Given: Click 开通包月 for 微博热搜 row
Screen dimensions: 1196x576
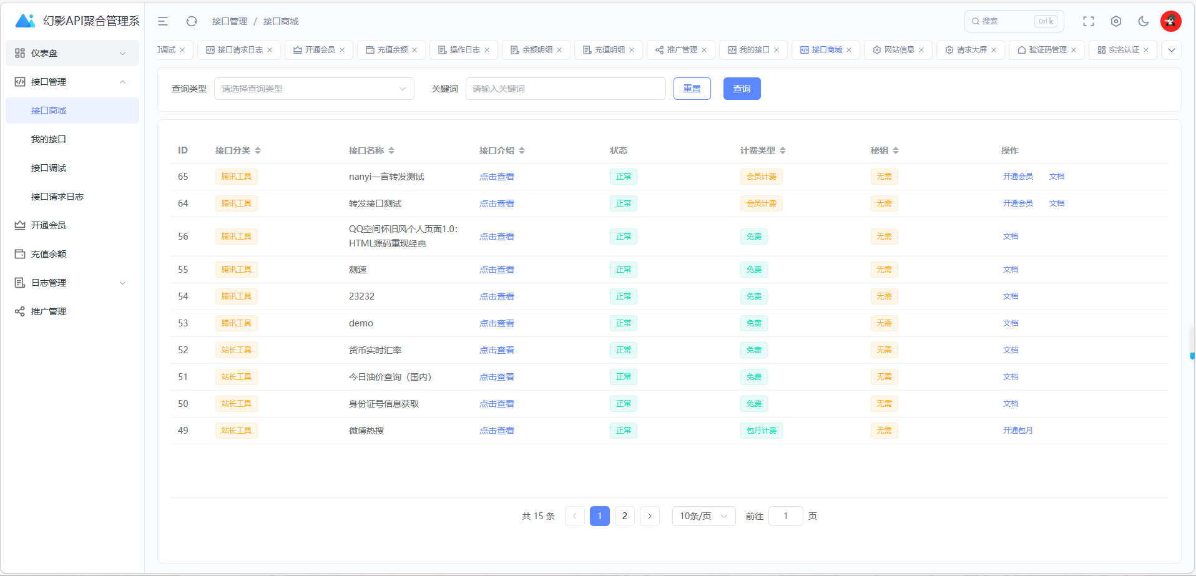Looking at the screenshot, I should (1018, 431).
